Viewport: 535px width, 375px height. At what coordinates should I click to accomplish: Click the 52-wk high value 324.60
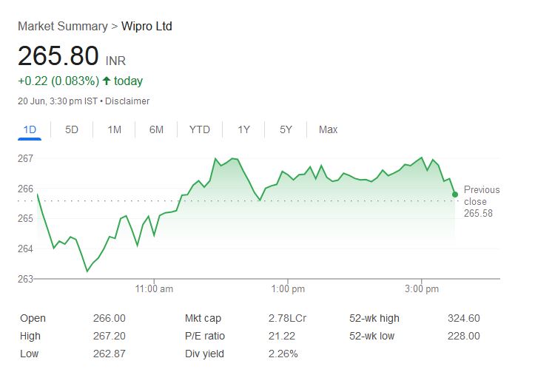coord(463,318)
